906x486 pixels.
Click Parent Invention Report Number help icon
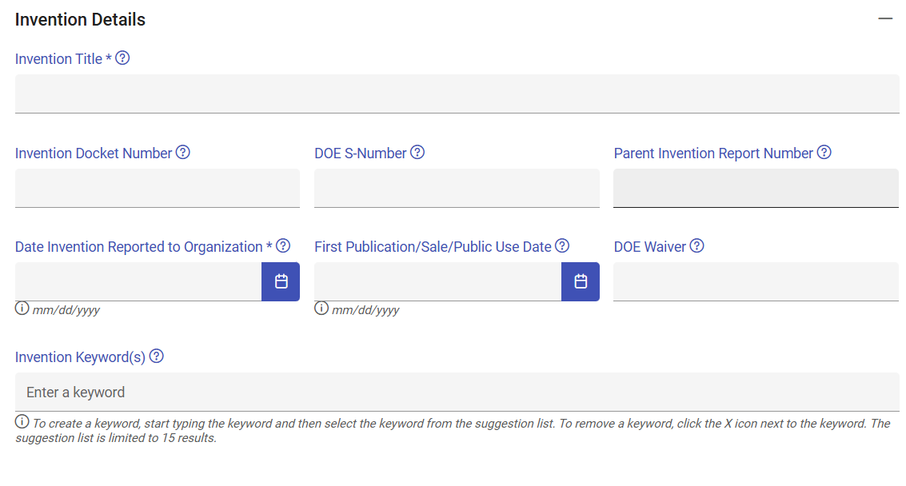point(824,153)
